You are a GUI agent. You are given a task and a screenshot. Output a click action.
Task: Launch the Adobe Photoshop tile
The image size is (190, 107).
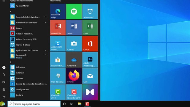pos(90,60)
